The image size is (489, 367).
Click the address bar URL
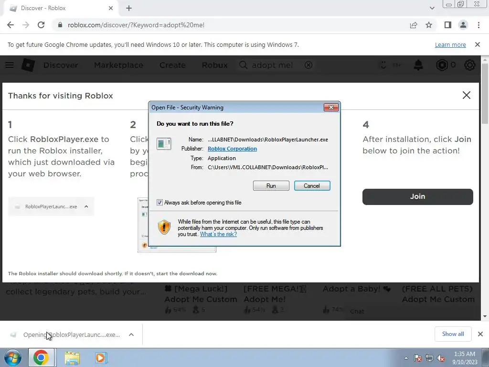pos(136,25)
